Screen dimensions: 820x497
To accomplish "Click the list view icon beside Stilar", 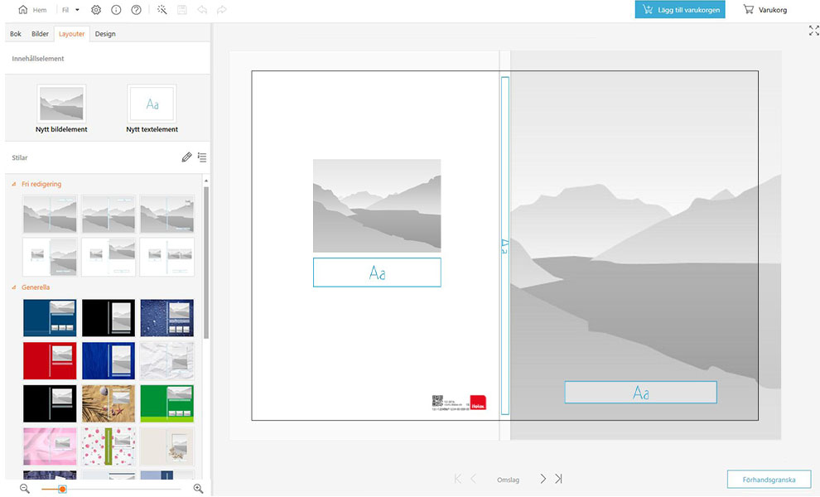I will click(x=202, y=157).
